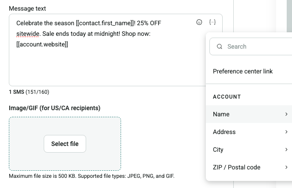Click the merge tags curly-brace icon

point(212,22)
